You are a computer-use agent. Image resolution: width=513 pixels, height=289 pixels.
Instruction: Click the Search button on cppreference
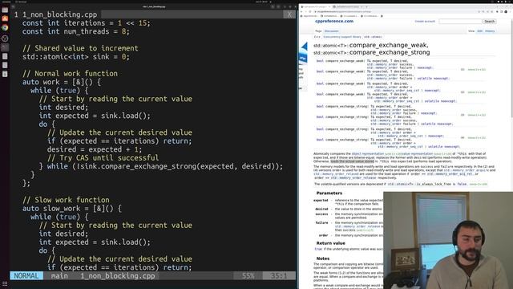tap(490, 22)
